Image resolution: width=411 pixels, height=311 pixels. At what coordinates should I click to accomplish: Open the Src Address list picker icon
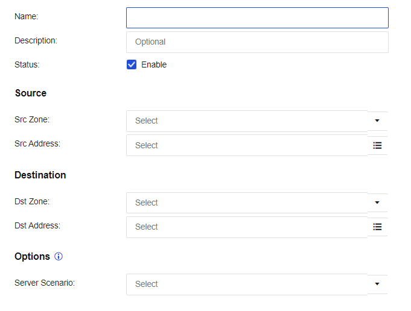pos(377,145)
